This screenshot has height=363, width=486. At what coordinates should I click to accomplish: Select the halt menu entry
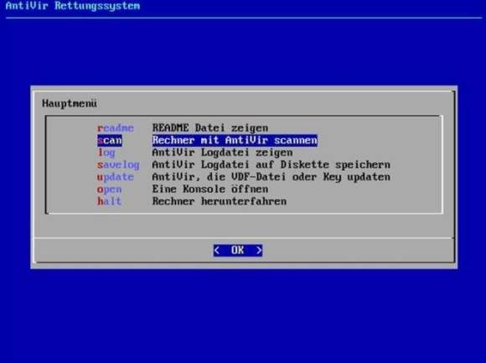pos(109,201)
